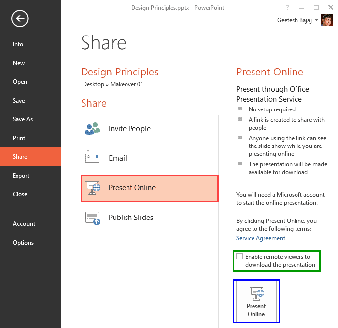Click the help question mark icon
338x328 pixels.
tap(287, 8)
